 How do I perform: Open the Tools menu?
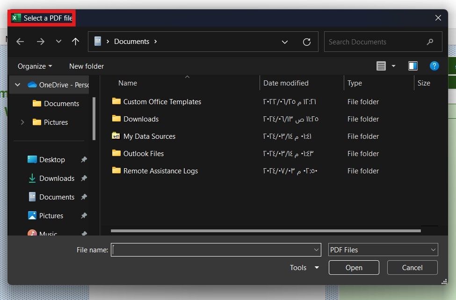click(304, 267)
